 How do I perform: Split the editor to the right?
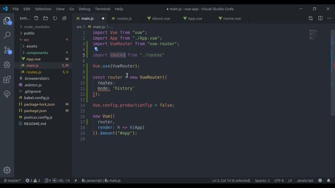[x=320, y=18]
